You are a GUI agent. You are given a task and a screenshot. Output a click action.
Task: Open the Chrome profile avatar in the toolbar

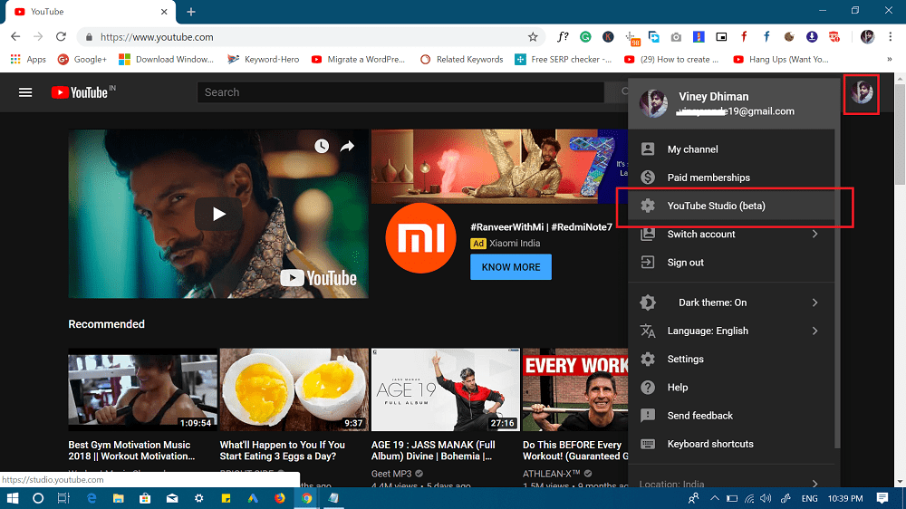867,37
